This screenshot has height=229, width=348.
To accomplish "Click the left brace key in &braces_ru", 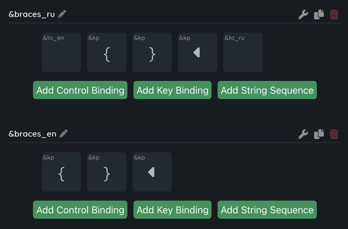I will tap(107, 52).
